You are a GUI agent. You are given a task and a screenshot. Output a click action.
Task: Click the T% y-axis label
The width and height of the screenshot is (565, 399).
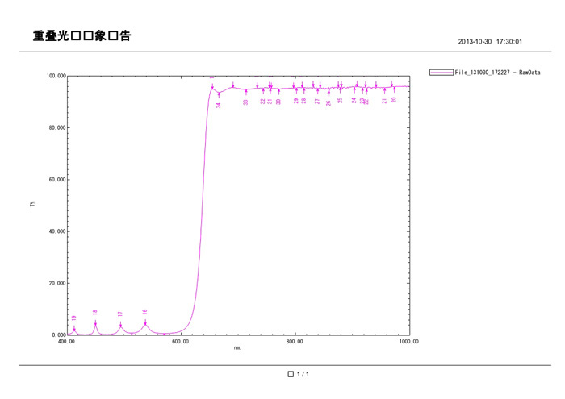tap(32, 205)
